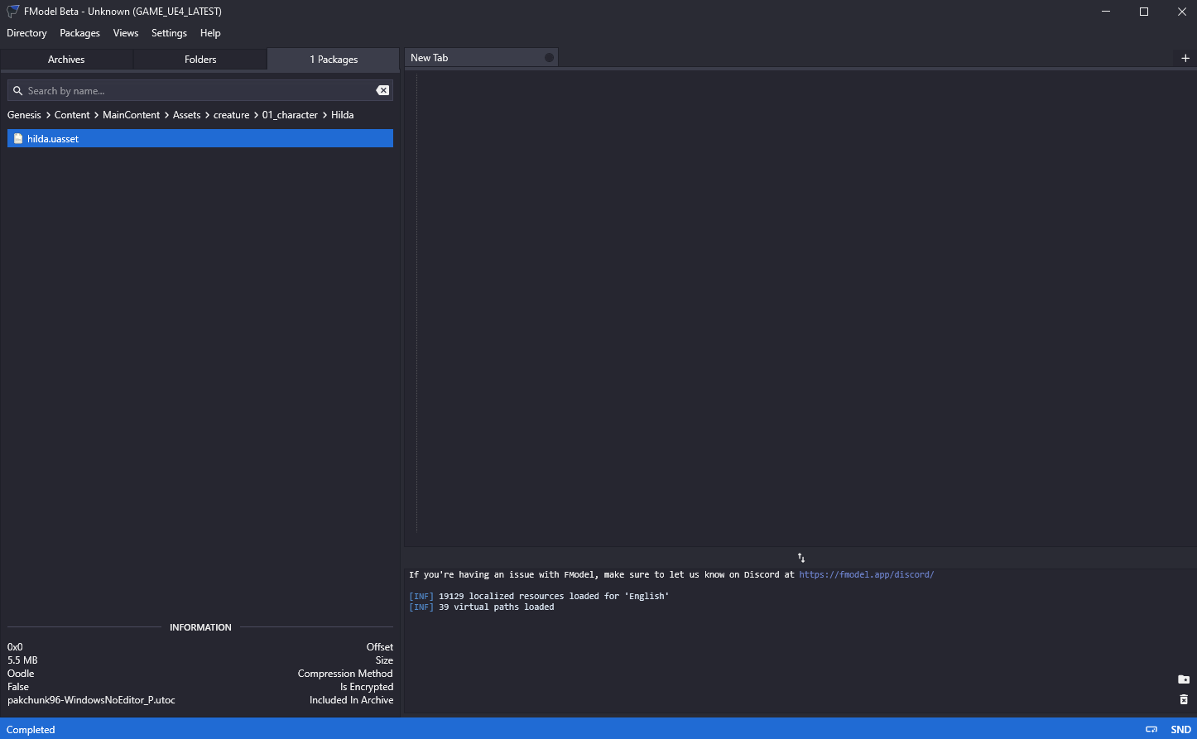This screenshot has width=1197, height=739.
Task: Clear the search box with backspace icon
Action: coord(382,90)
